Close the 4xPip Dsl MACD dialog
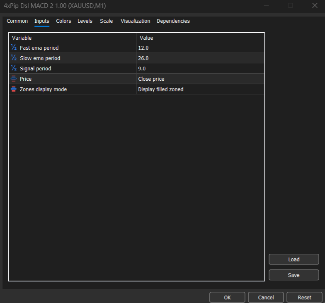325x303 pixels. (315, 6)
